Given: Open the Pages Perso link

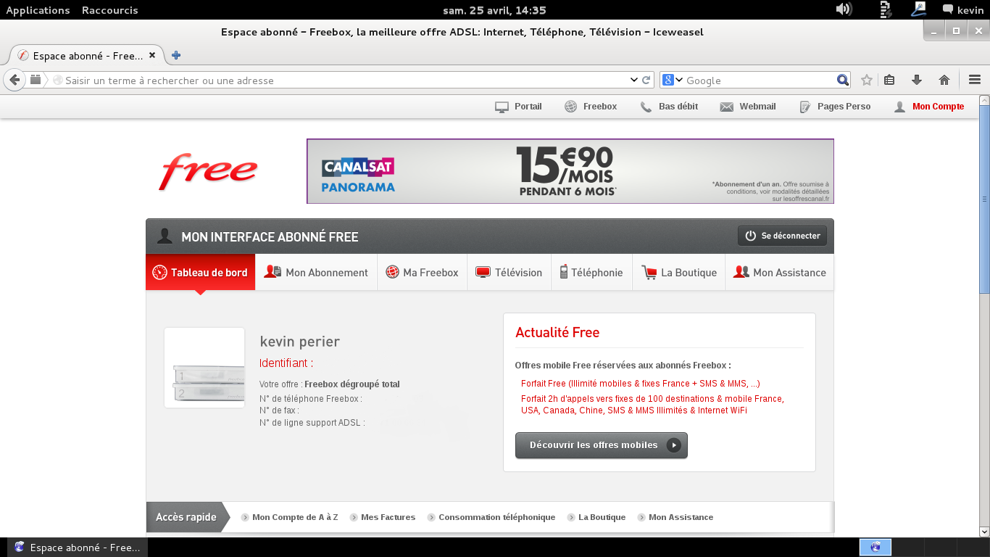Looking at the screenshot, I should (x=835, y=107).
